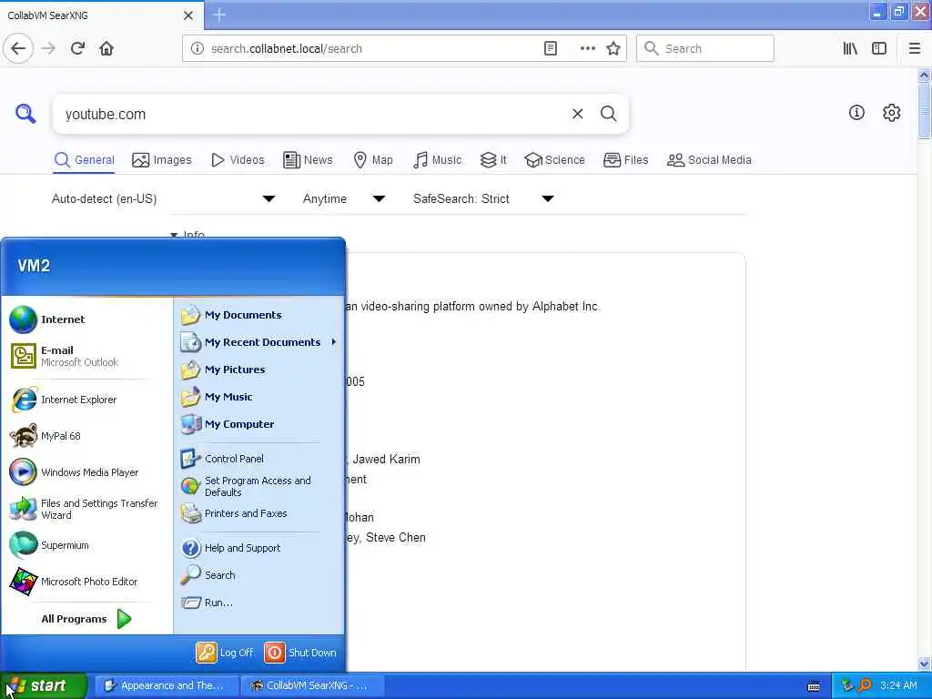Switch to the Images search tab
The image size is (932, 699).
[162, 160]
